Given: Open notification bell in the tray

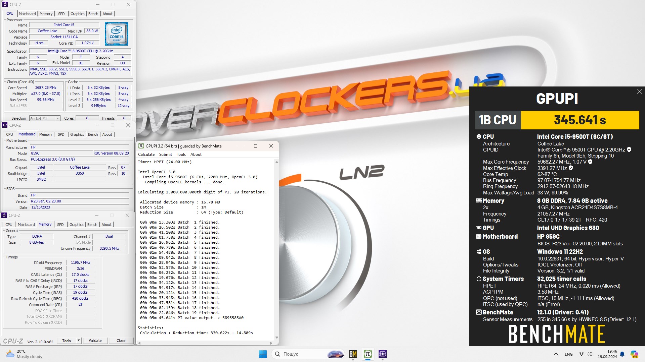Looking at the screenshot, I should (622, 354).
